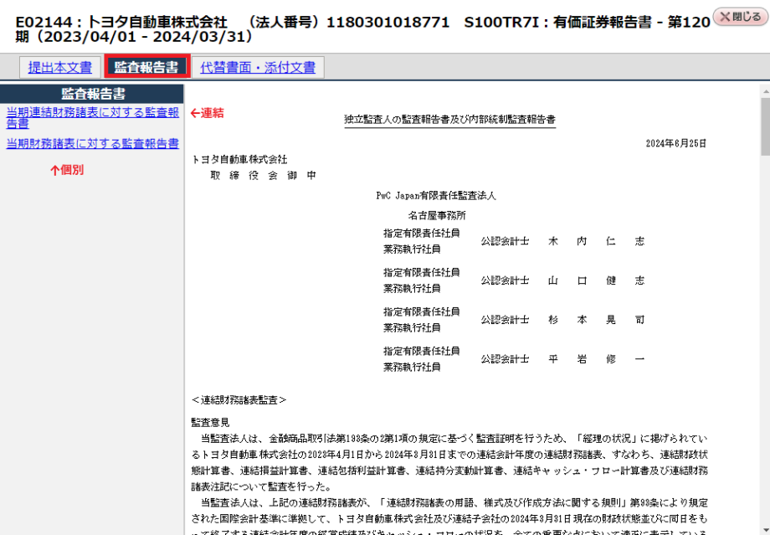Select the 監査報告書 tab
Viewport: 770px width, 535px height.
146,67
